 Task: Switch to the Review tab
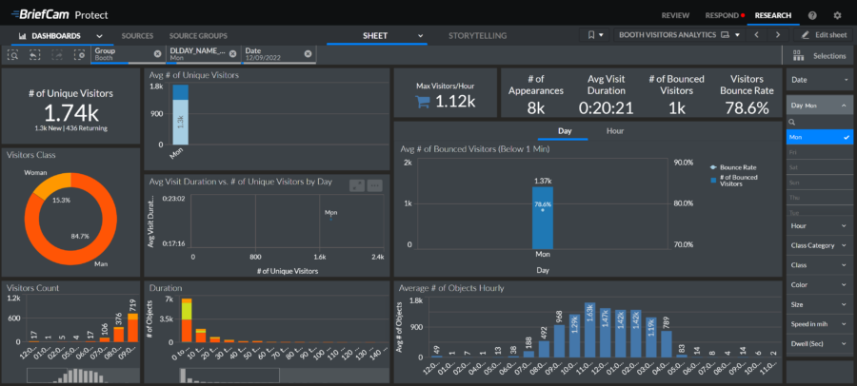click(x=675, y=15)
